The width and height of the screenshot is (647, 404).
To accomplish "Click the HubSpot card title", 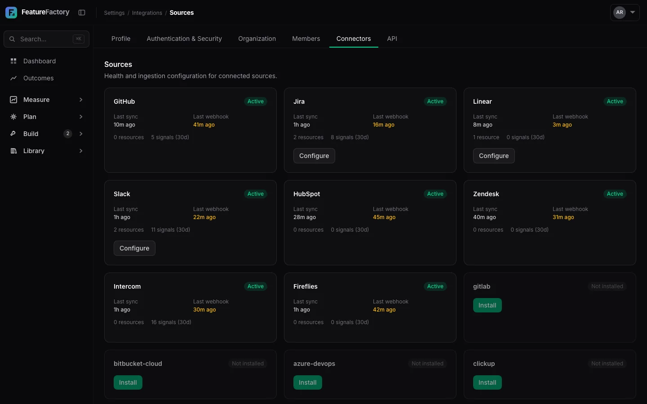I will point(307,194).
